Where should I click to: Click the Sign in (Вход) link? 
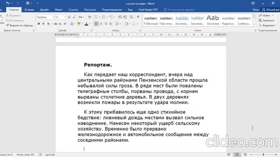255,10
